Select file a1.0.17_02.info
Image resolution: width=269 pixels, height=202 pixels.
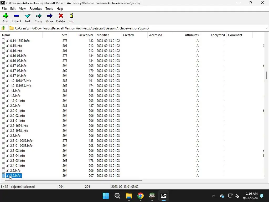16,65
